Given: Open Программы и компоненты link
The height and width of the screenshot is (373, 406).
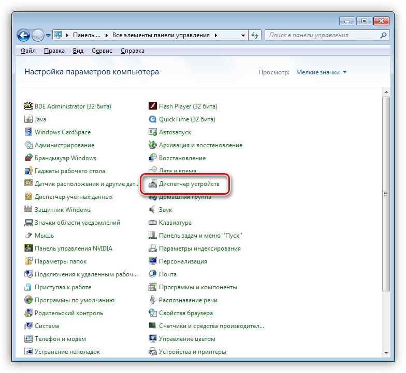Looking at the screenshot, I should pos(198,287).
